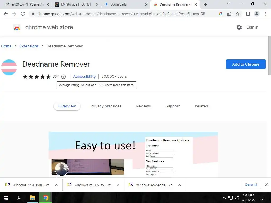This screenshot has height=203, width=271.
Task: Click the star rating of the extension
Action: tap(37, 76)
